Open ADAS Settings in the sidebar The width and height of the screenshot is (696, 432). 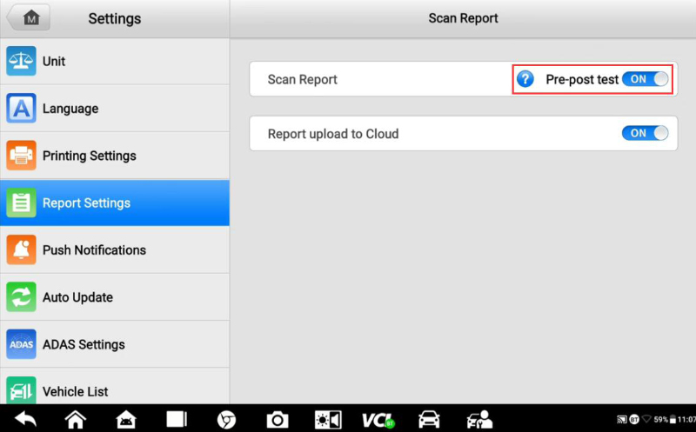pyautogui.click(x=115, y=344)
